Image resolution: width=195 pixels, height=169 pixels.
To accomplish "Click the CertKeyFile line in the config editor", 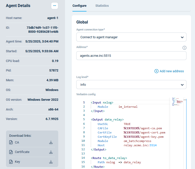I will click(130, 137).
